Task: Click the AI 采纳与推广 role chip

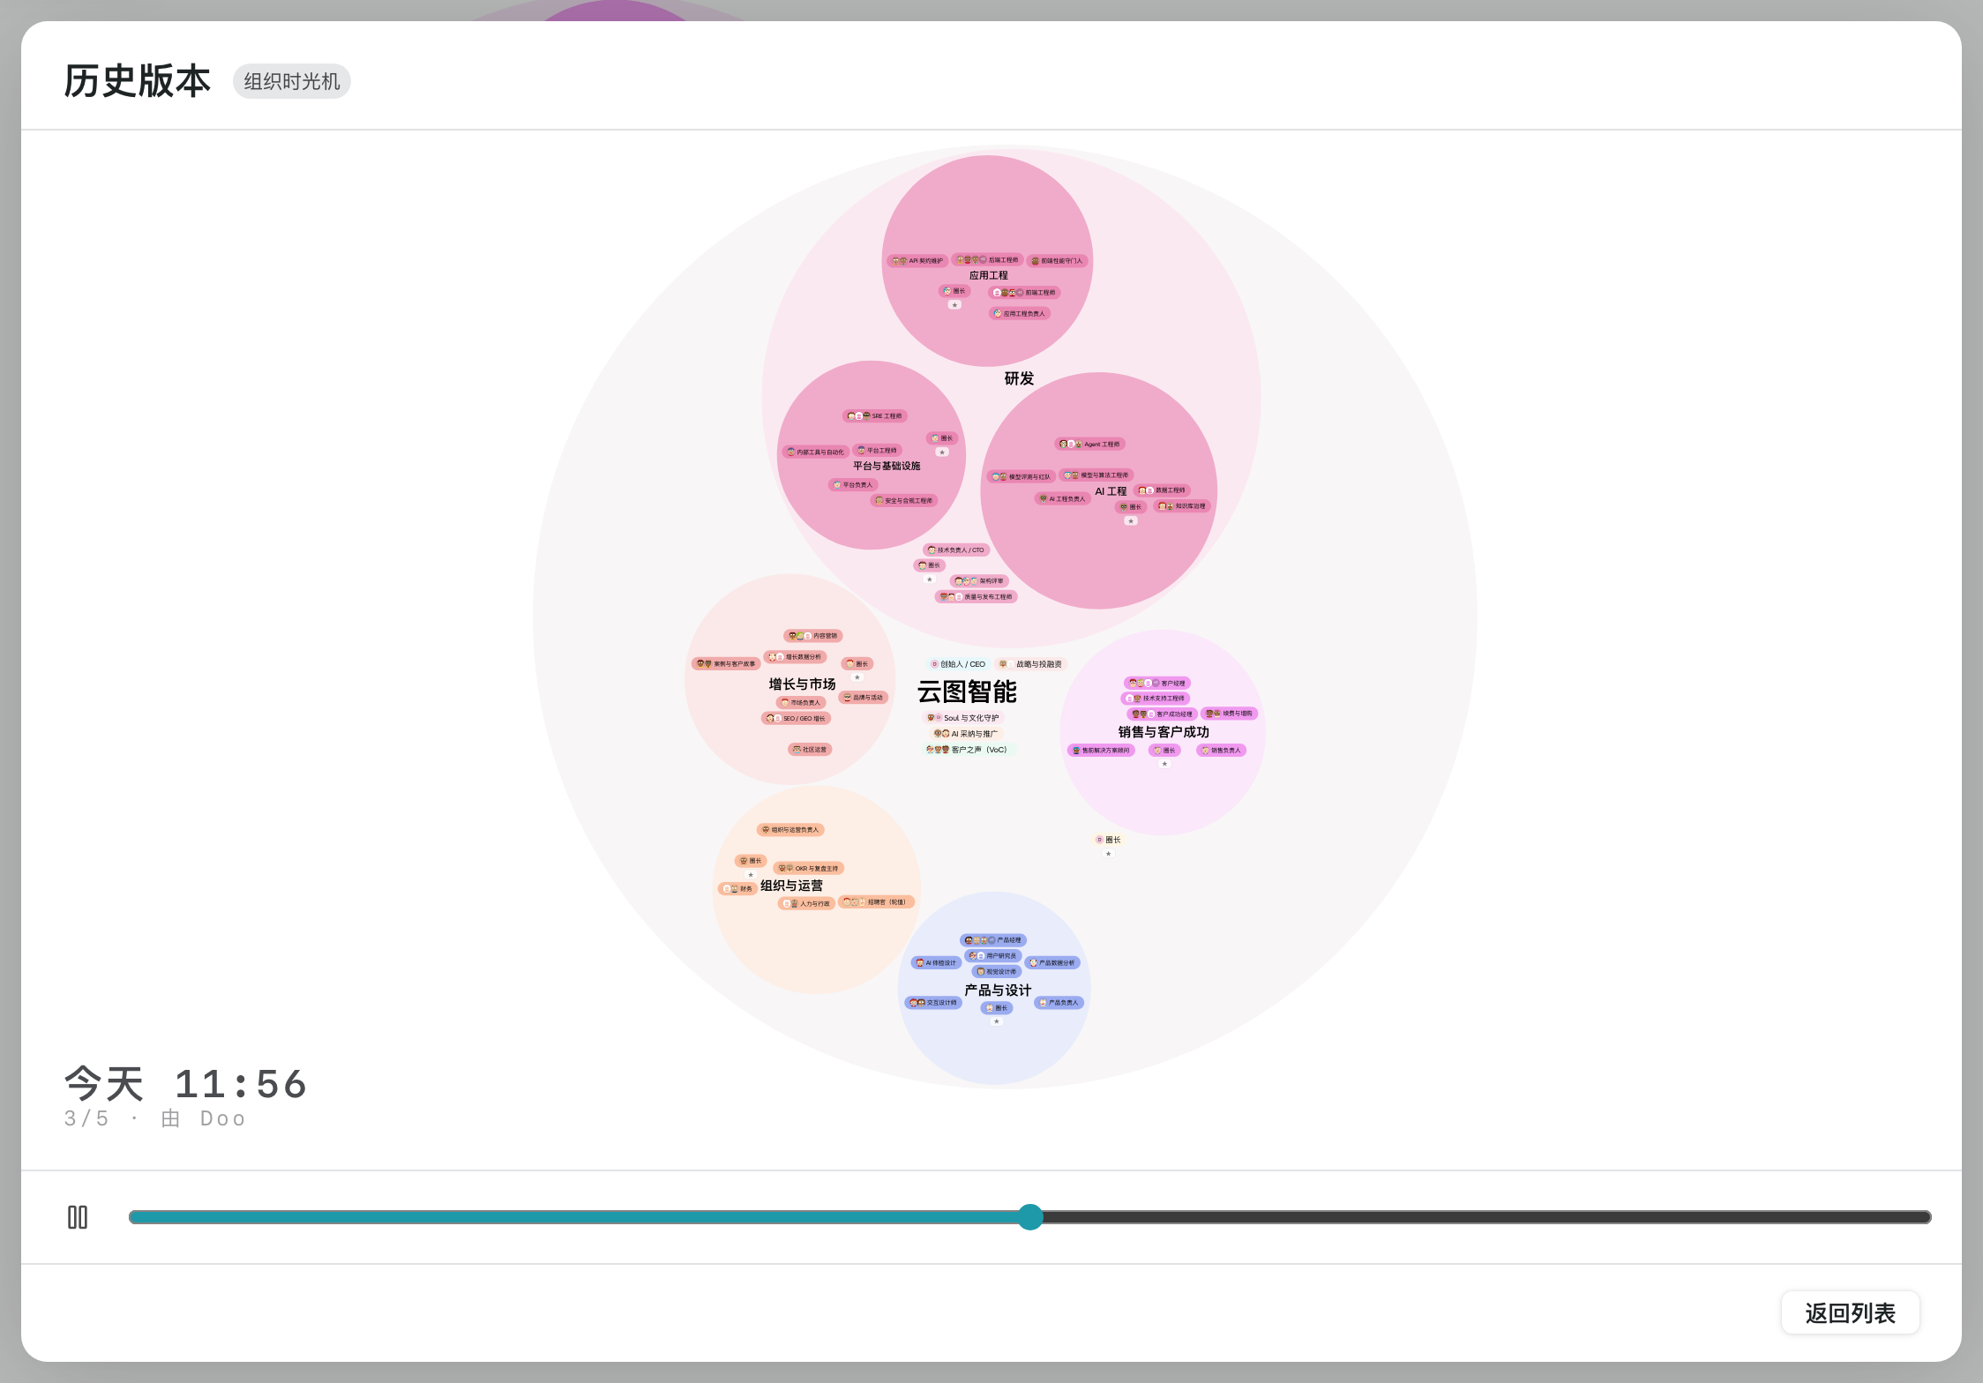Action: pos(967,734)
